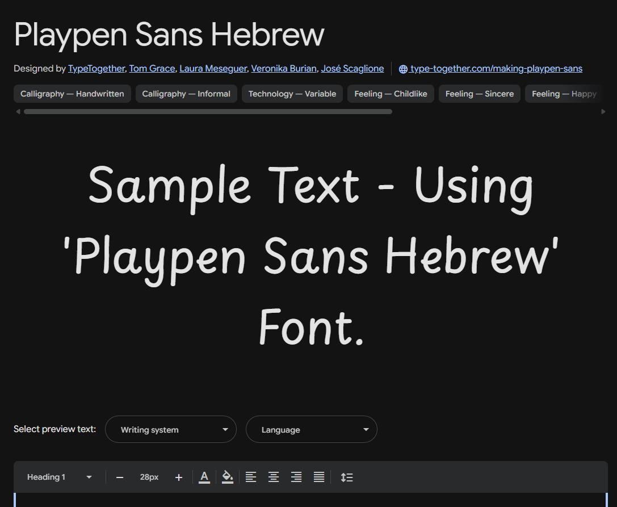Select the Calligraphy — Informal tag
Screen dimensions: 617x507
click(x=186, y=94)
